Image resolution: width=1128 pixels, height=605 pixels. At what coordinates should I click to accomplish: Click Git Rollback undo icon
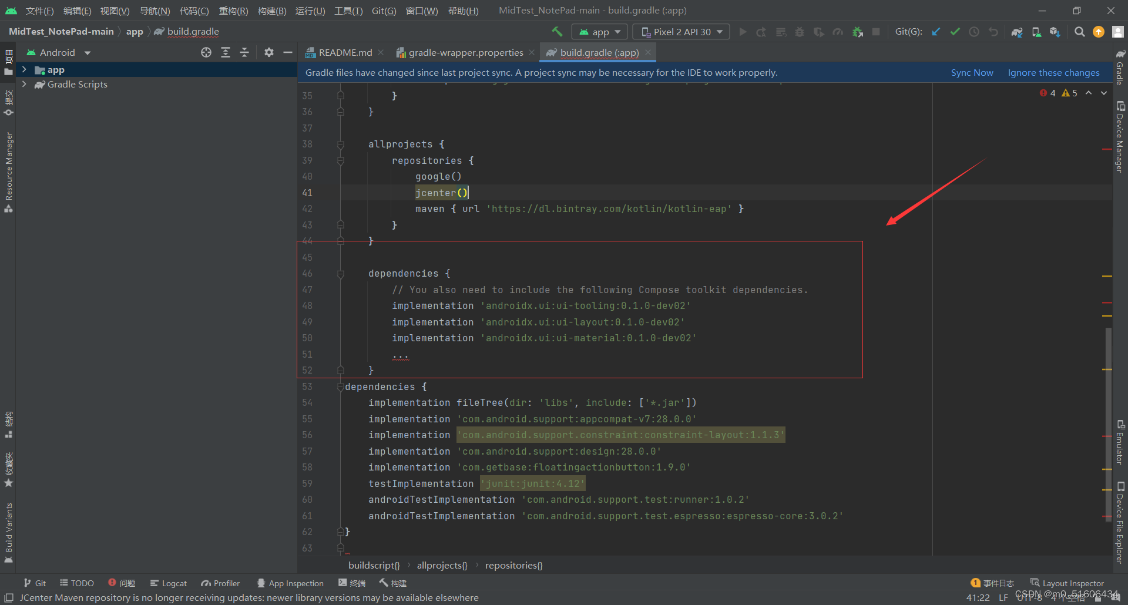[993, 32]
